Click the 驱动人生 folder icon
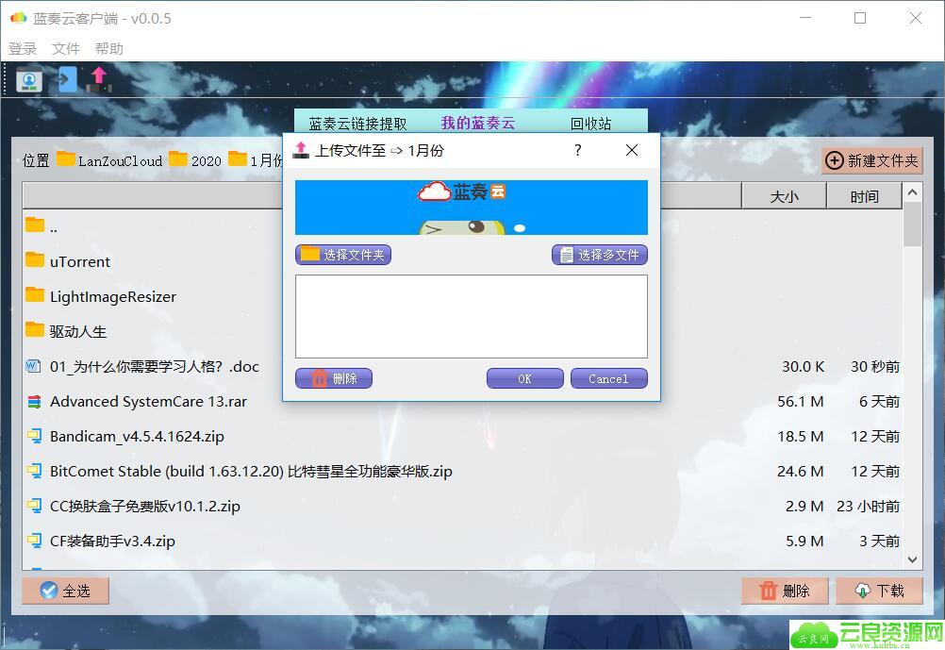Image resolution: width=945 pixels, height=650 pixels. click(35, 330)
